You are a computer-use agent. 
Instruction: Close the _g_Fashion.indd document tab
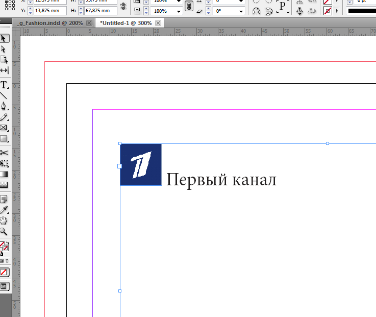[x=89, y=23]
